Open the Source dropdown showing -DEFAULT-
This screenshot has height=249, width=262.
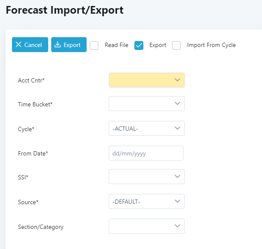pyautogui.click(x=146, y=202)
